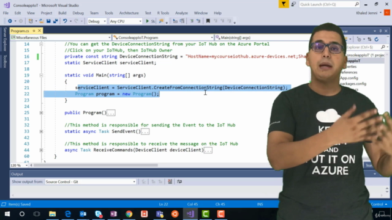Click the Save All toolbar icon
Image resolution: width=392 pixels, height=220 pixels.
56,21
